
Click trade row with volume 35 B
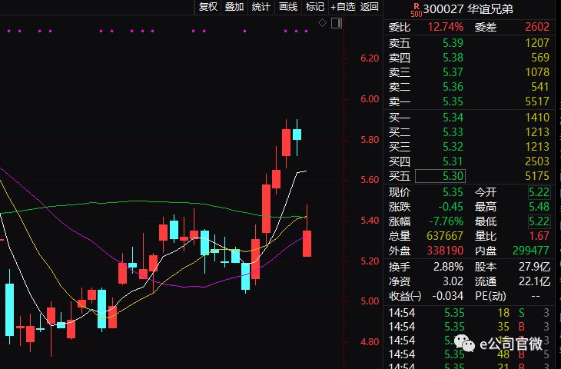(469, 327)
